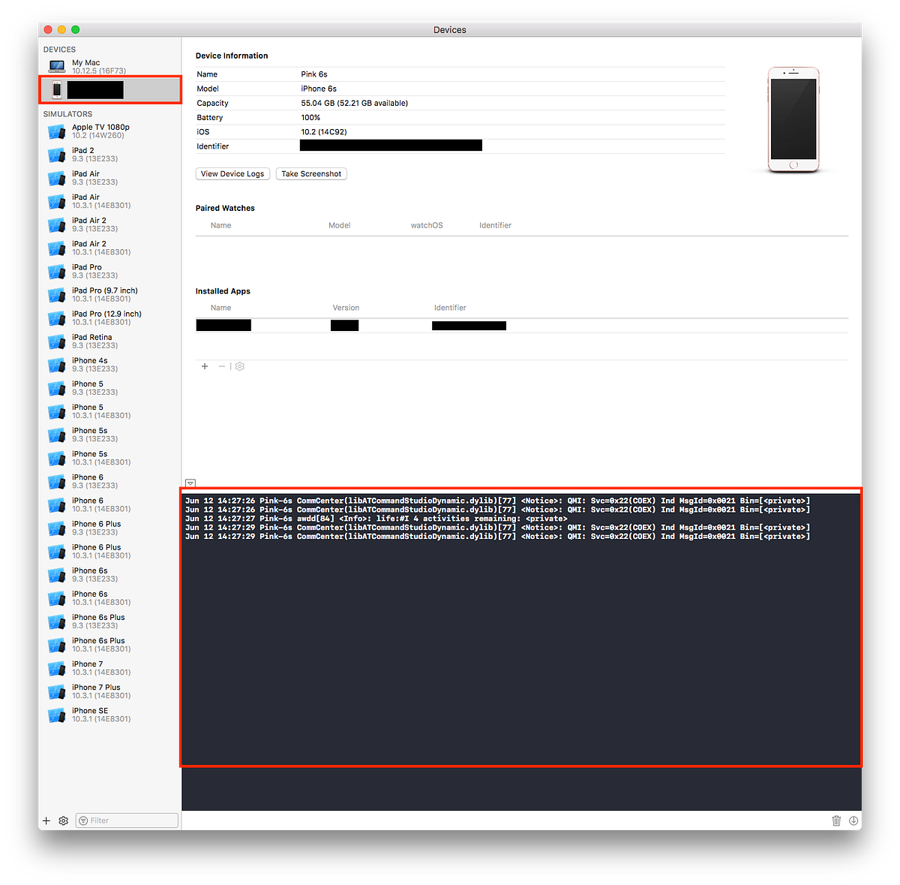This screenshot has width=900, height=885.
Task: Open the filter options icon inside Filter field
Action: tap(82, 820)
